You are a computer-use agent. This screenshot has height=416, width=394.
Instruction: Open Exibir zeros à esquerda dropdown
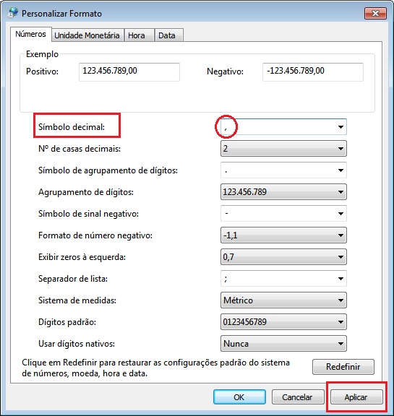[x=283, y=257]
